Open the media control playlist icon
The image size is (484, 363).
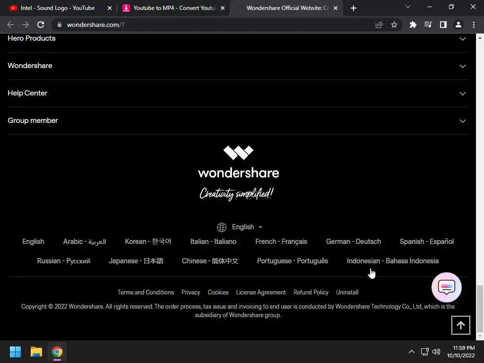(x=428, y=25)
